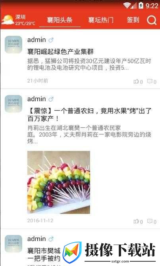Tap admin avatar on first post

click(x=13, y=44)
